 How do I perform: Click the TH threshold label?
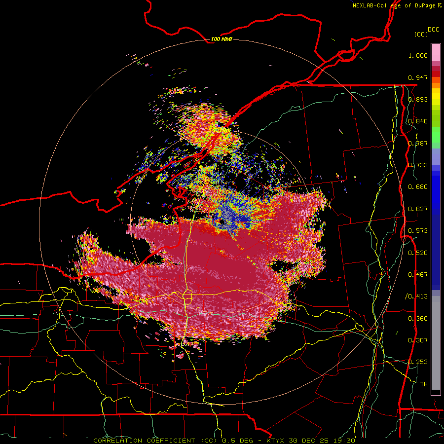pos(424,384)
